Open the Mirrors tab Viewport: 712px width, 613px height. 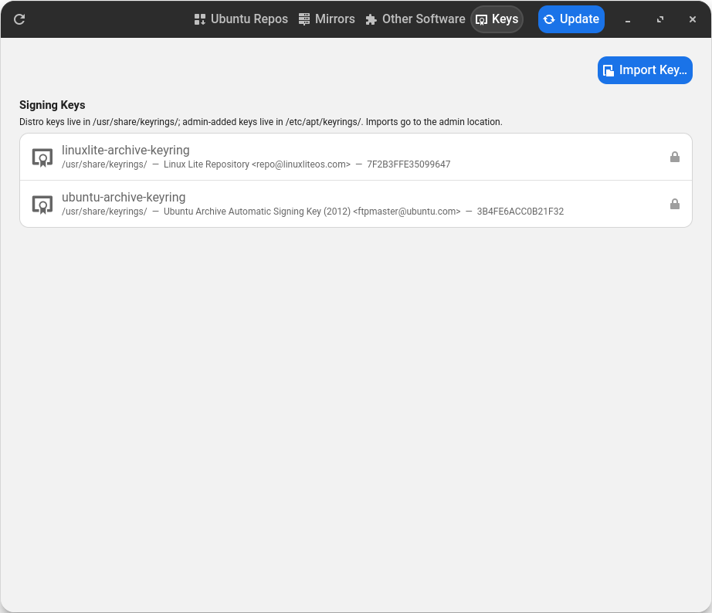[327, 19]
